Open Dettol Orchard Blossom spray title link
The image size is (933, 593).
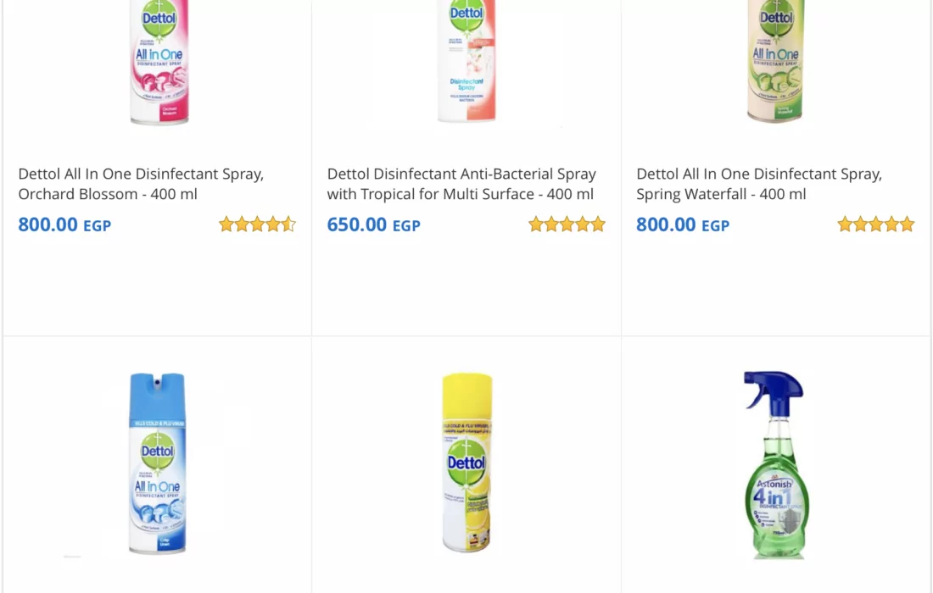[141, 184]
